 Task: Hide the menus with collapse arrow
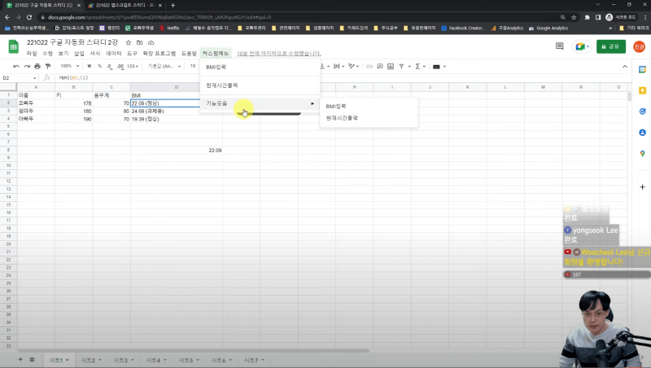point(625,67)
